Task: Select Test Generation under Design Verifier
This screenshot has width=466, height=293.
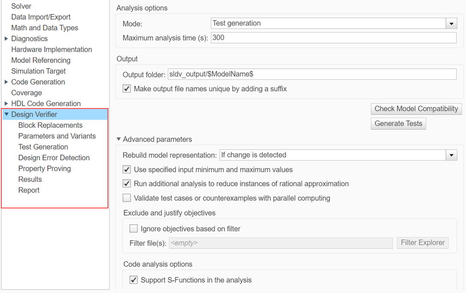Action: coord(43,146)
